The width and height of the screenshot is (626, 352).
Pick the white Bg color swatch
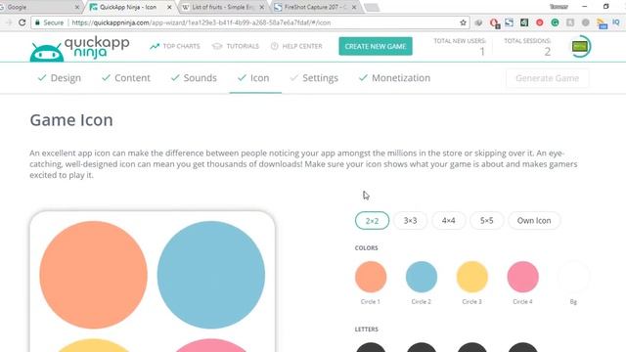pyautogui.click(x=573, y=277)
